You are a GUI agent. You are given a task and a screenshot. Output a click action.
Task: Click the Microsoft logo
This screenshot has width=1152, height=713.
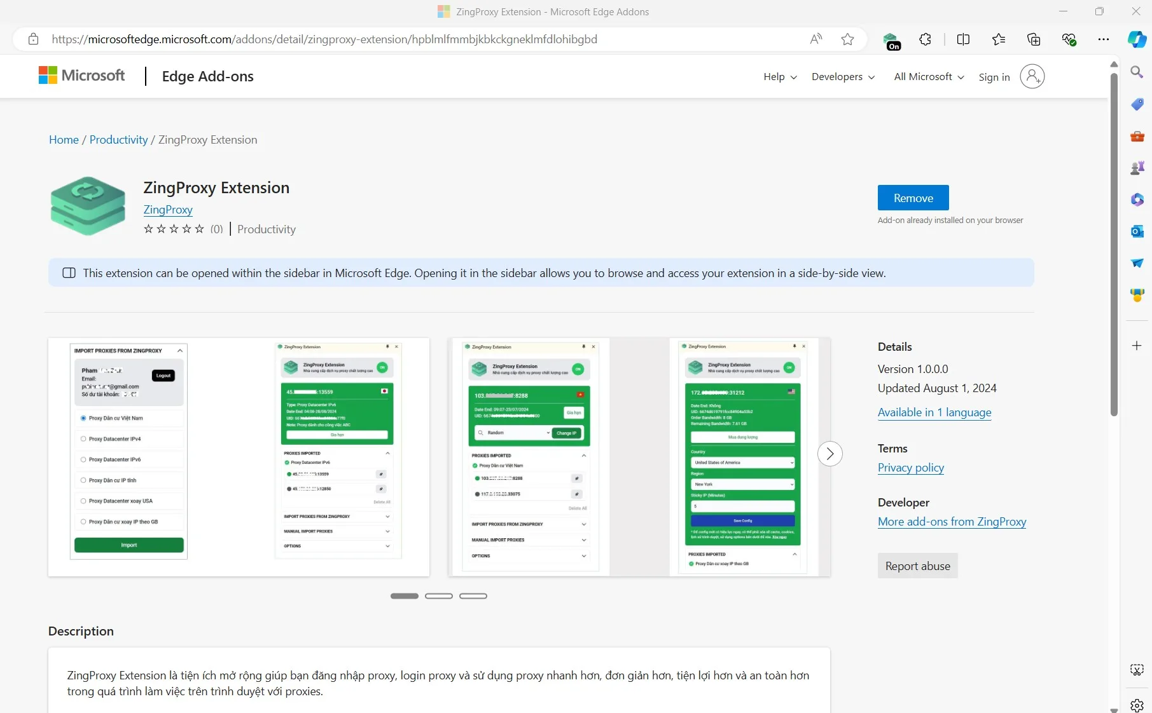81,76
